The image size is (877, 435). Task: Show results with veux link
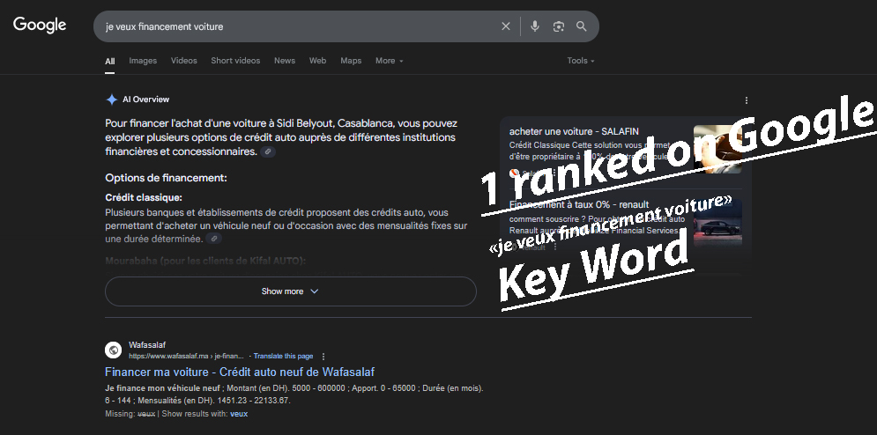tap(239, 414)
